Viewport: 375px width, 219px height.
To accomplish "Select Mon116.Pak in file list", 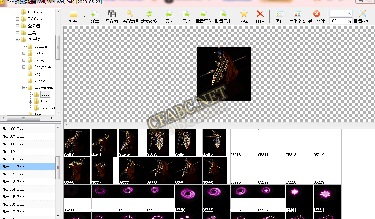I will (27, 204).
